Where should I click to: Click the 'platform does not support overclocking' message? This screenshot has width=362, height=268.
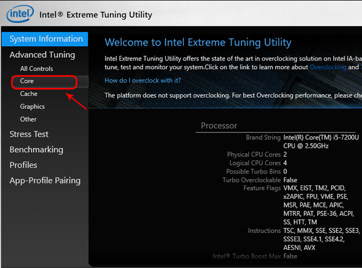click(233, 95)
